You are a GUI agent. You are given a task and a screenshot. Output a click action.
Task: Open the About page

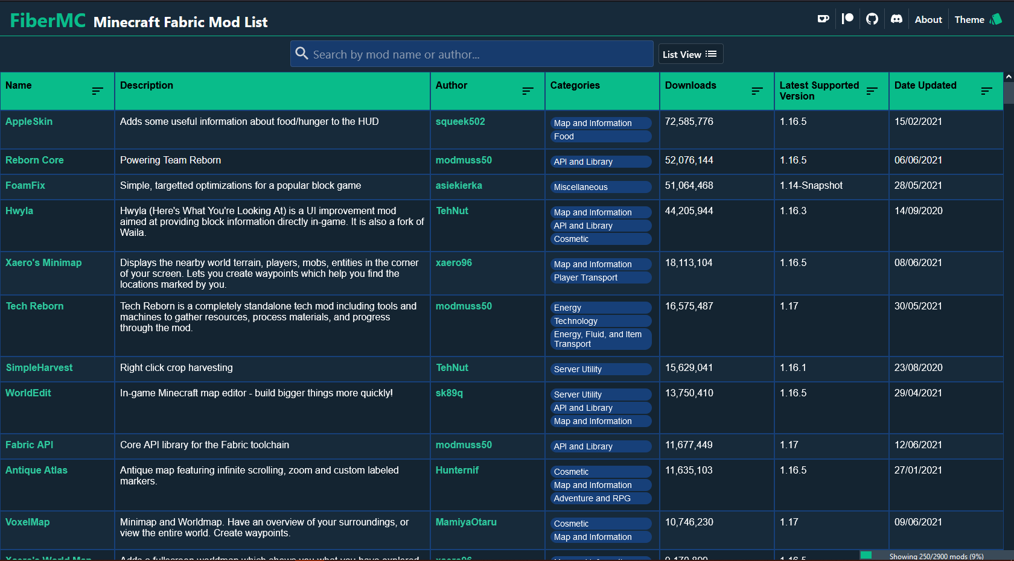(928, 20)
